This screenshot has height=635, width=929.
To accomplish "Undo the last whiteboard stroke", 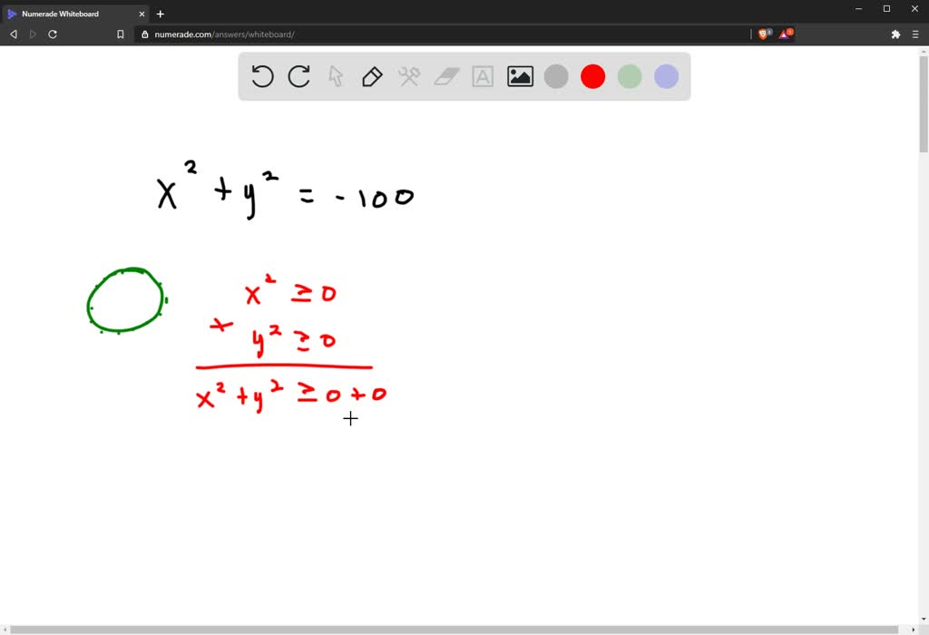I will click(262, 76).
